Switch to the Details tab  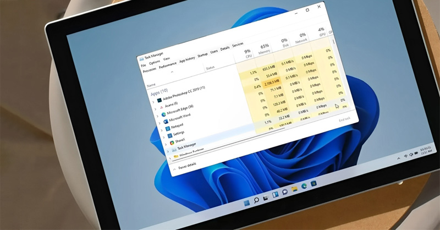[x=225, y=48]
